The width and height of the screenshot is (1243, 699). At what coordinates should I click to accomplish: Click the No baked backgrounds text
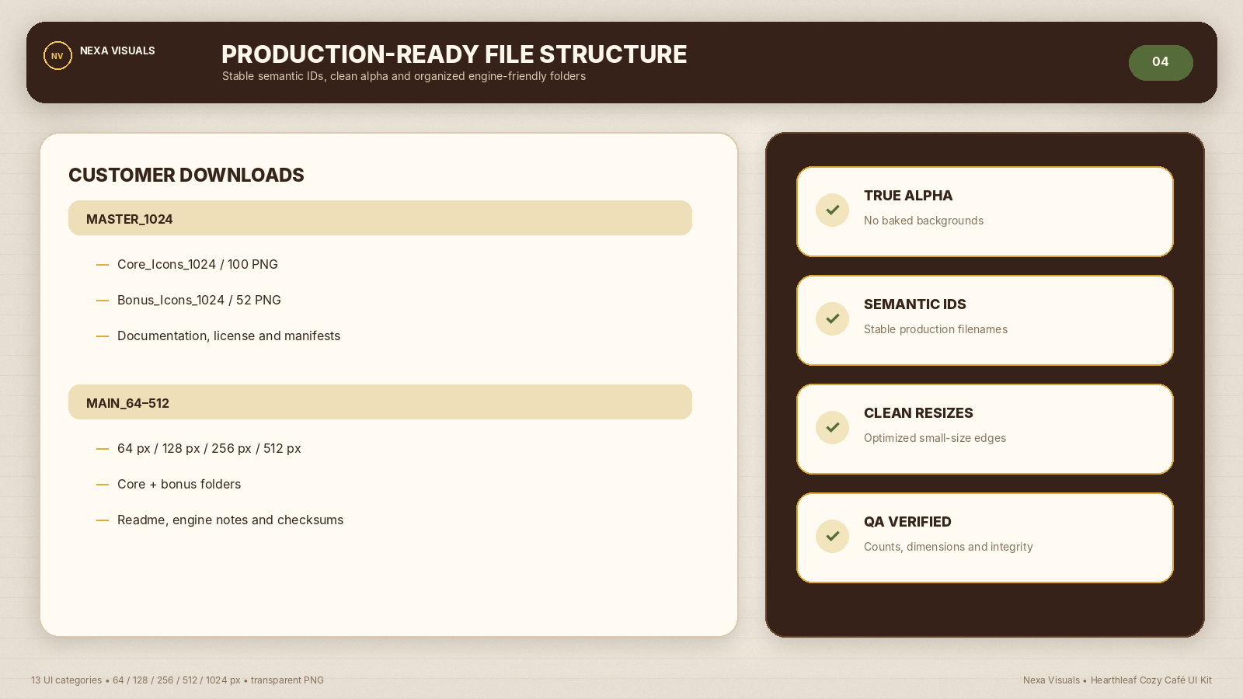924,221
